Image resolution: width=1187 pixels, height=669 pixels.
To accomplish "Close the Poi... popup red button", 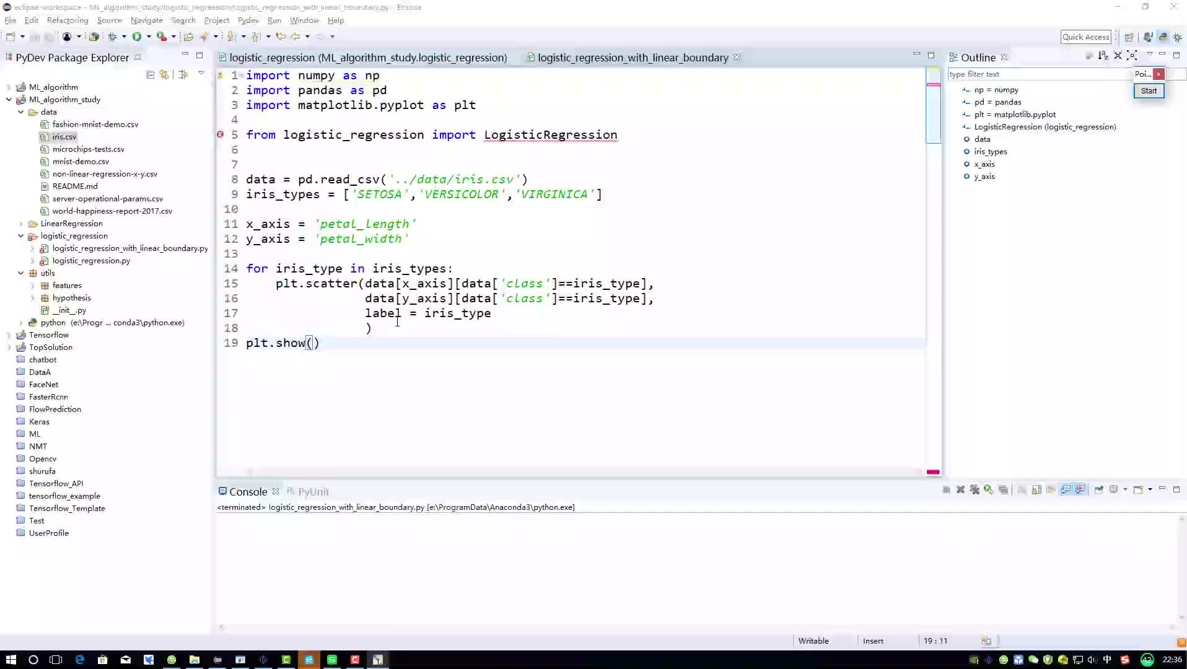I will 1159,74.
